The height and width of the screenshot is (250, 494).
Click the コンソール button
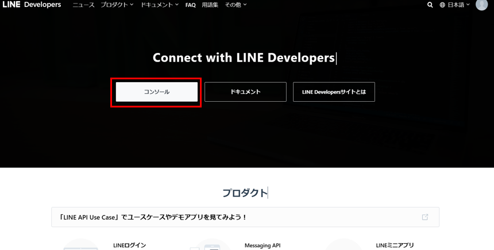pyautogui.click(x=156, y=92)
